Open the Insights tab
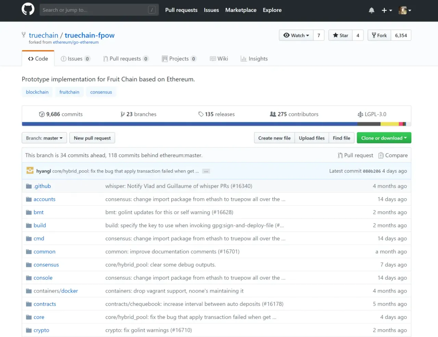Image resolution: width=438 pixels, height=337 pixels. pyautogui.click(x=254, y=59)
